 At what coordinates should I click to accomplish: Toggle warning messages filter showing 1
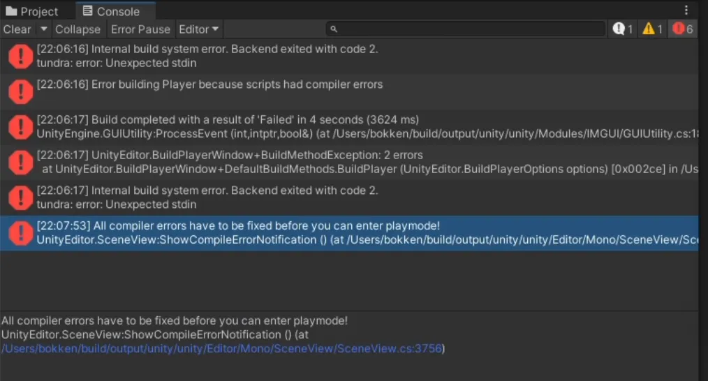pyautogui.click(x=652, y=29)
